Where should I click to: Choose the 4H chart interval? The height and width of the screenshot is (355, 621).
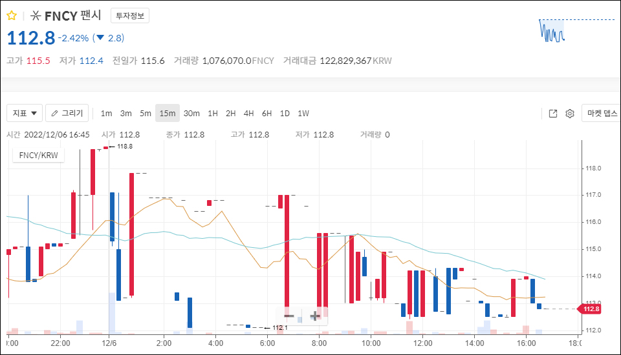click(x=248, y=114)
